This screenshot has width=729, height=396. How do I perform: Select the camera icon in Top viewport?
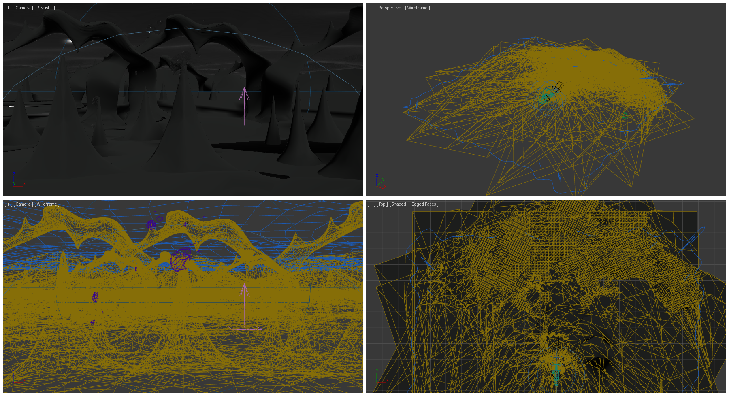(556, 342)
